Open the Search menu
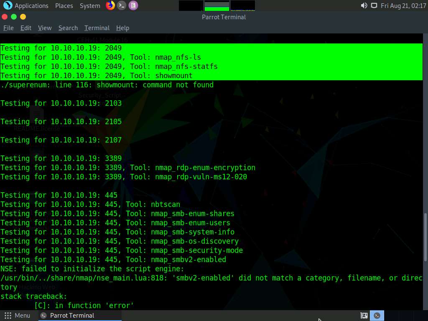The width and height of the screenshot is (428, 321). pos(68,28)
